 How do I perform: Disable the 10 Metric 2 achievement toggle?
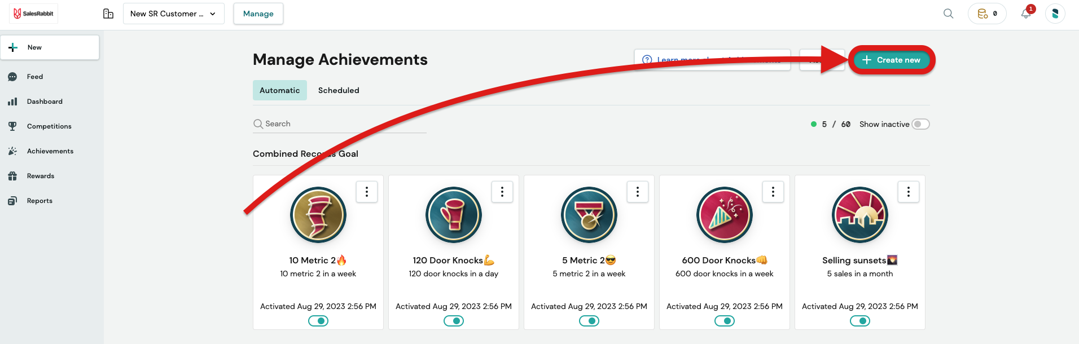click(x=318, y=321)
